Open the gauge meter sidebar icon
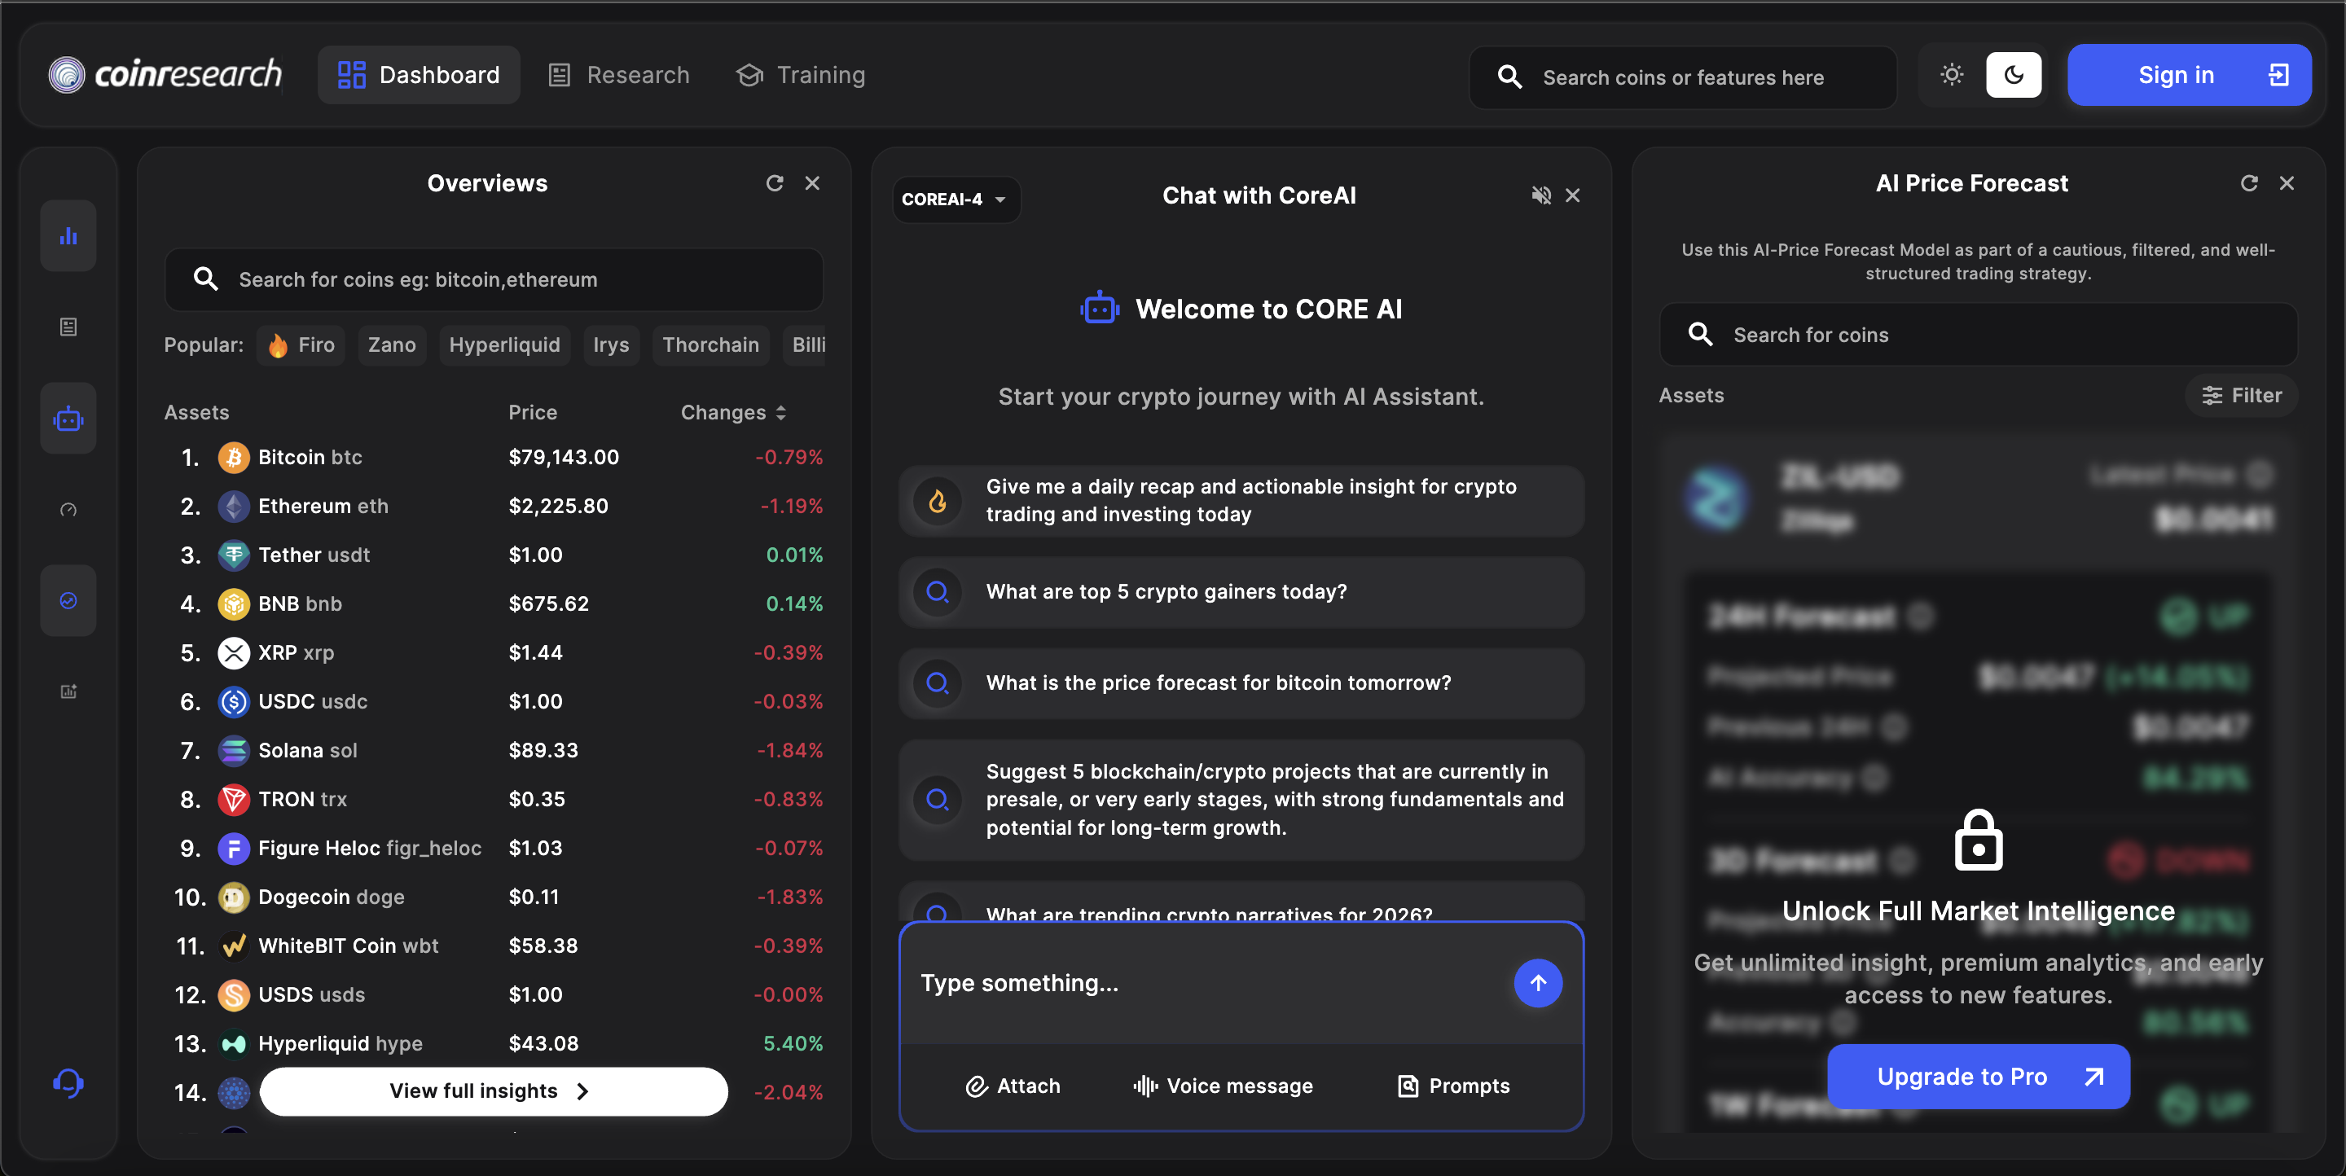2346x1176 pixels. (68, 510)
